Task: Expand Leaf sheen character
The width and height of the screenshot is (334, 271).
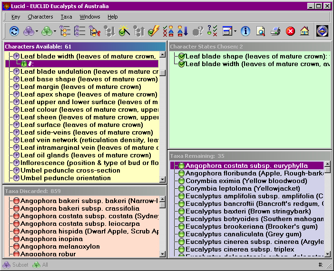Action: (16, 117)
